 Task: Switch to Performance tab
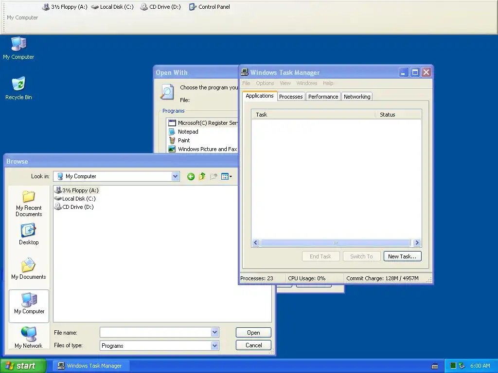323,97
